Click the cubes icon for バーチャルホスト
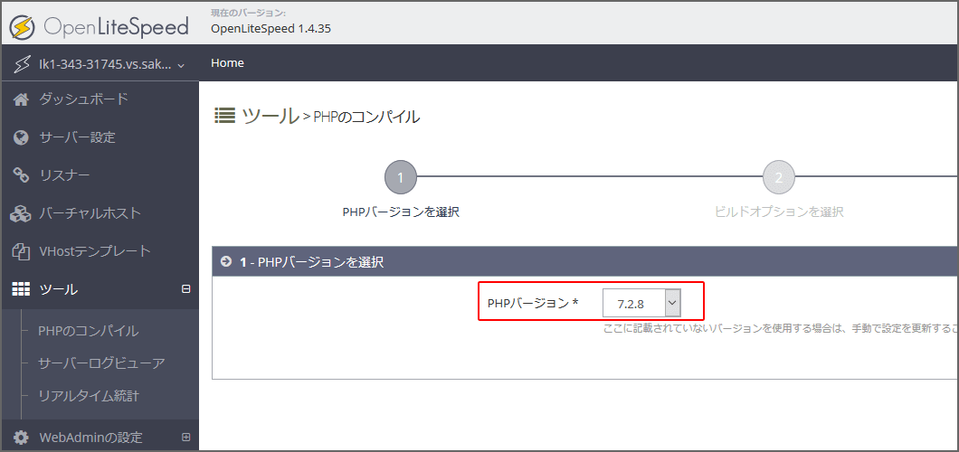Image resolution: width=959 pixels, height=452 pixels. [x=21, y=213]
